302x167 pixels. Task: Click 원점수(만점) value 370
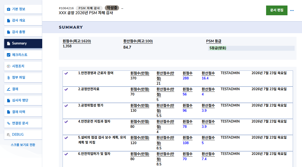133,78
